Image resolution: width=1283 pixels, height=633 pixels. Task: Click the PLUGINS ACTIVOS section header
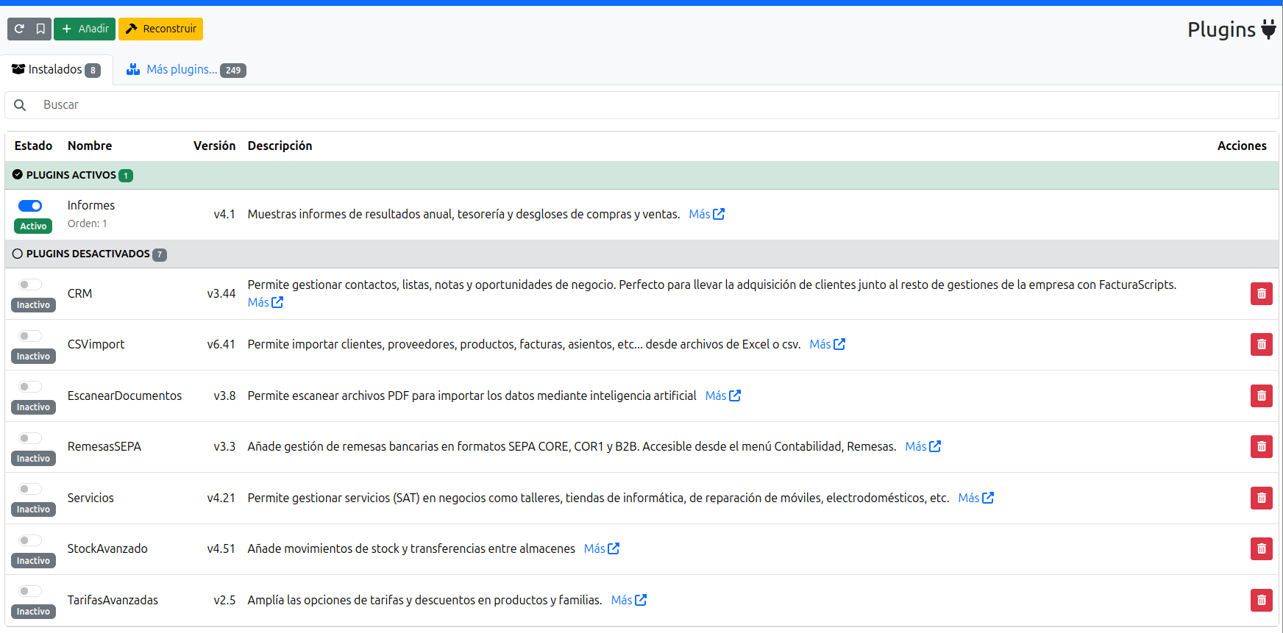641,175
